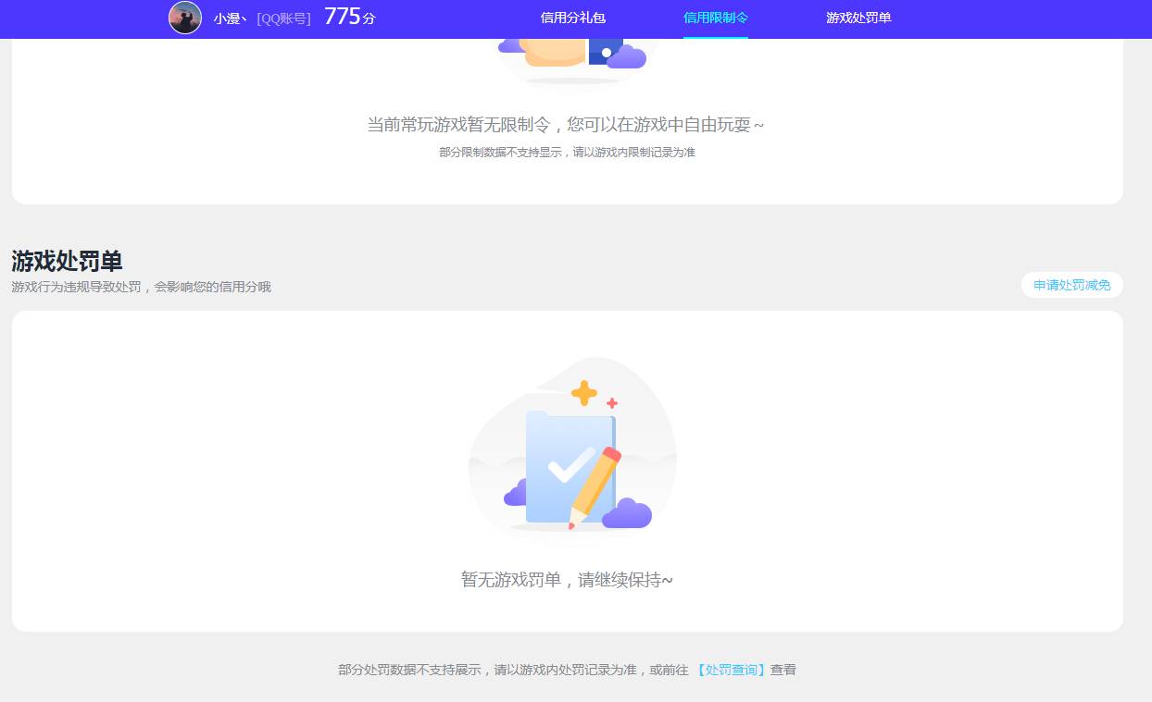Click the user avatar image

pos(185,18)
